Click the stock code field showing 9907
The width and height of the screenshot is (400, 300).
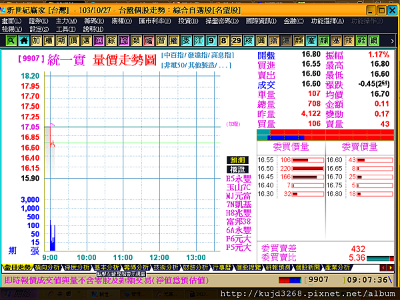(x=325, y=280)
